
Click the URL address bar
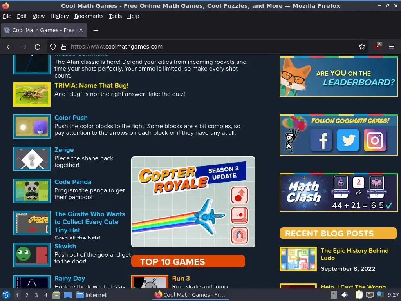point(207,47)
